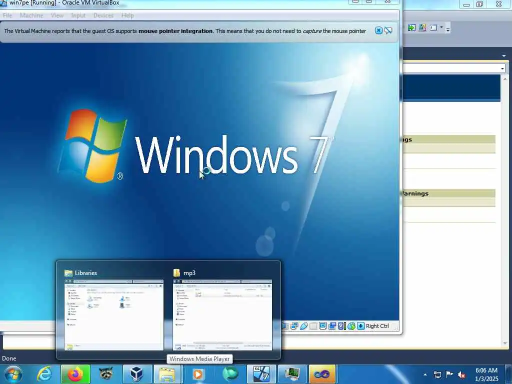Screen dimensions: 512x384
Task: Click the up arrow of the background window's vertical scrollbar
Action: 505,78
